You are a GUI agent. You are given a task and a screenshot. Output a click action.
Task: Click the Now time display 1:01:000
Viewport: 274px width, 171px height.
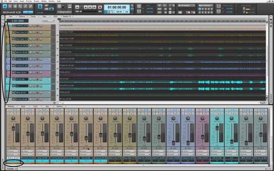click(18, 21)
